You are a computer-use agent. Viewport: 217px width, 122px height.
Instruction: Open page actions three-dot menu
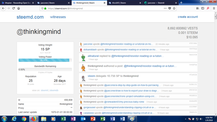tap(165, 8)
